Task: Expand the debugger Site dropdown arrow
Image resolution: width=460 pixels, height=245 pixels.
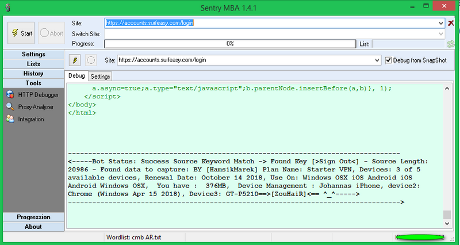Action: tap(377, 60)
